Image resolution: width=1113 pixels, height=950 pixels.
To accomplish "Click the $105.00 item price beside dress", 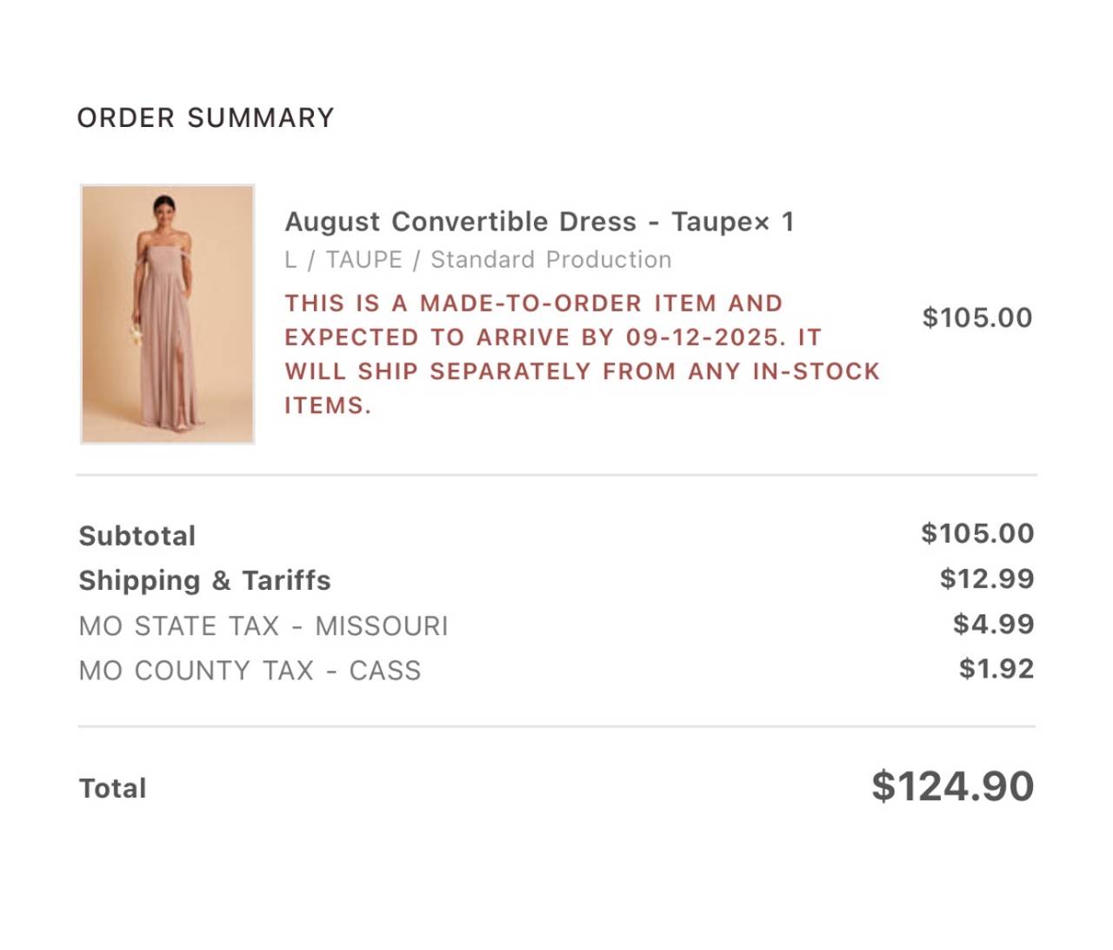I will 976,318.
